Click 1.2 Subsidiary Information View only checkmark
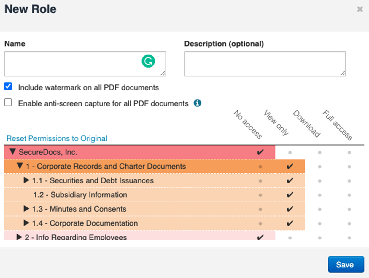The width and height of the screenshot is (369, 278). pyautogui.click(x=290, y=195)
